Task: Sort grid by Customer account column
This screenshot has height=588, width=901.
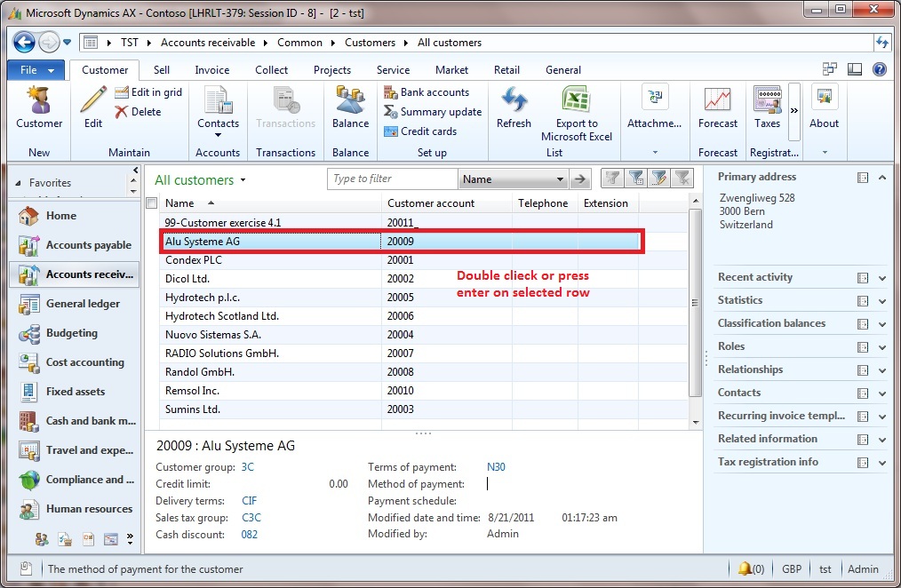Action: 446,203
